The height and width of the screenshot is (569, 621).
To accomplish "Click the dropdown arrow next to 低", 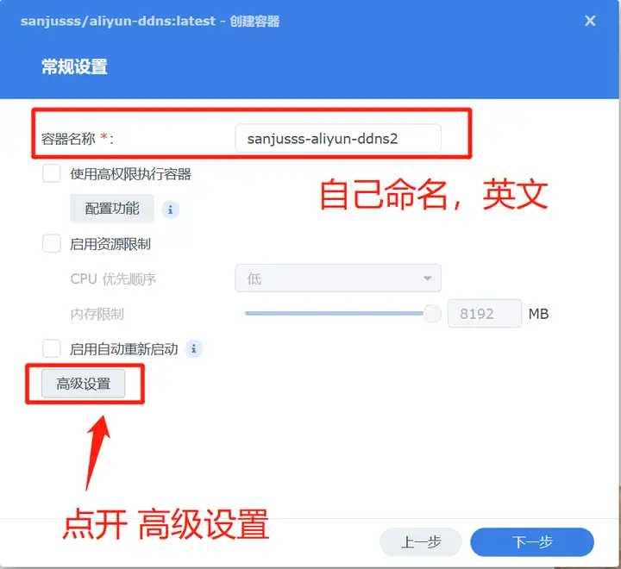I will [x=427, y=278].
